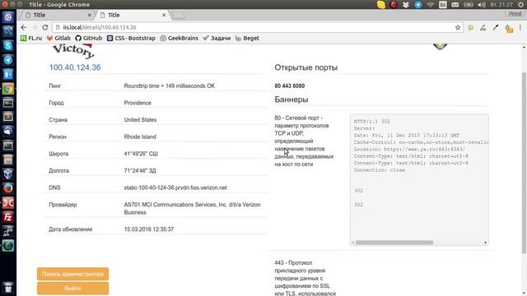Screen dimensions: 527x296
Task: Open the CSS · Bootstrap bookmark
Action: [131, 39]
